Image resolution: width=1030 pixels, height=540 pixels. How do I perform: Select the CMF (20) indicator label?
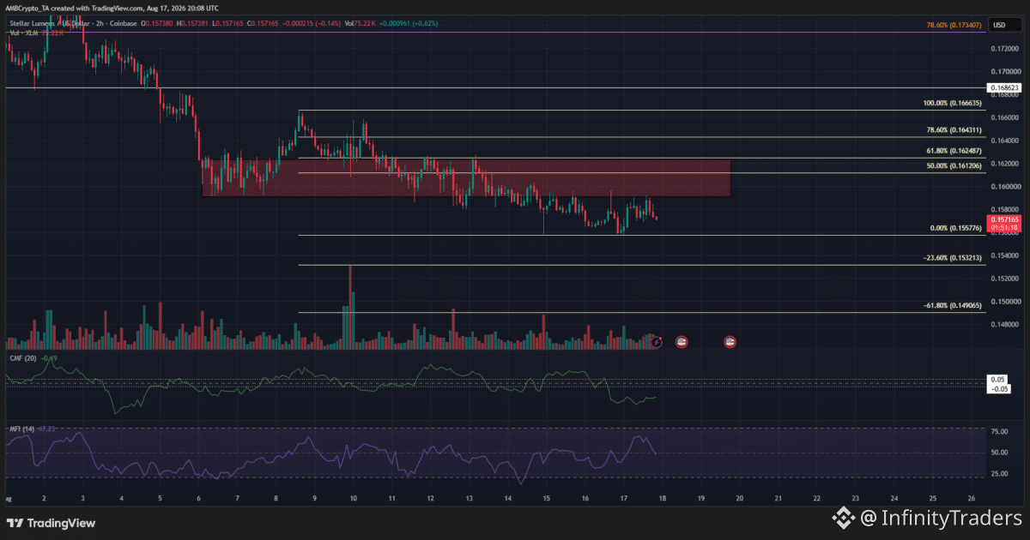[x=23, y=357]
